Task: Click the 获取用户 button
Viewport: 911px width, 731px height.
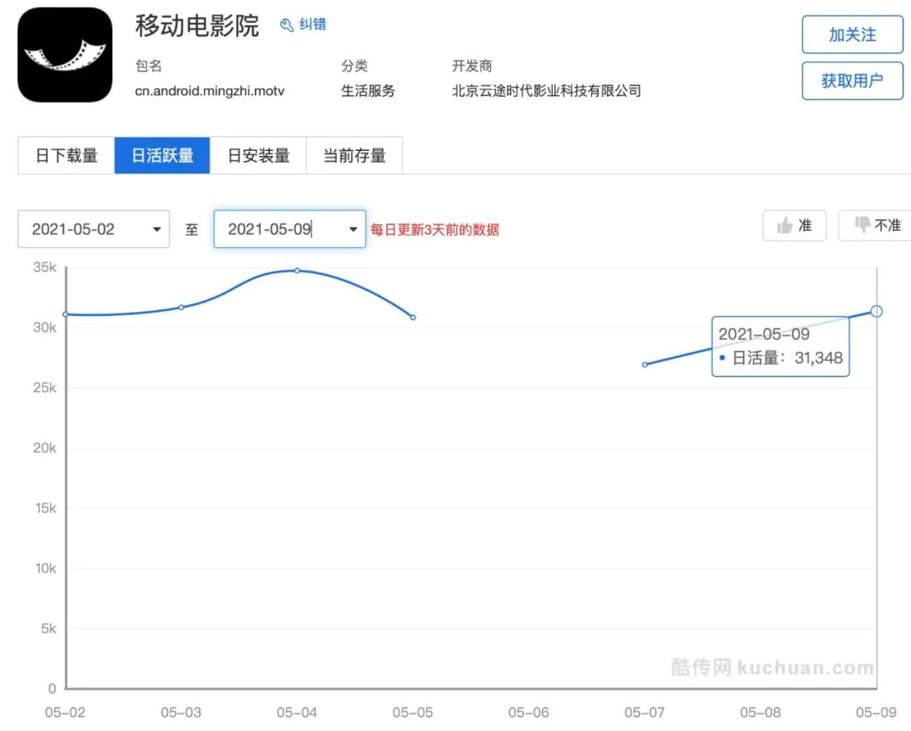Action: coord(852,81)
